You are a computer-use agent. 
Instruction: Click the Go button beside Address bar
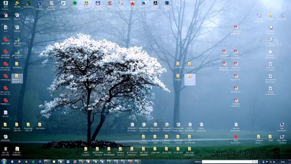click(x=256, y=162)
